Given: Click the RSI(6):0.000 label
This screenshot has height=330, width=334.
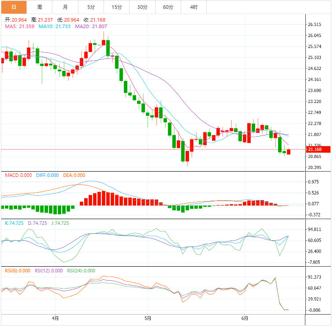Looking at the screenshot, I should 18,271.
